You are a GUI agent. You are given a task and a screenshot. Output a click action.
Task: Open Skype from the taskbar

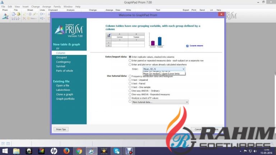click(x=116, y=151)
